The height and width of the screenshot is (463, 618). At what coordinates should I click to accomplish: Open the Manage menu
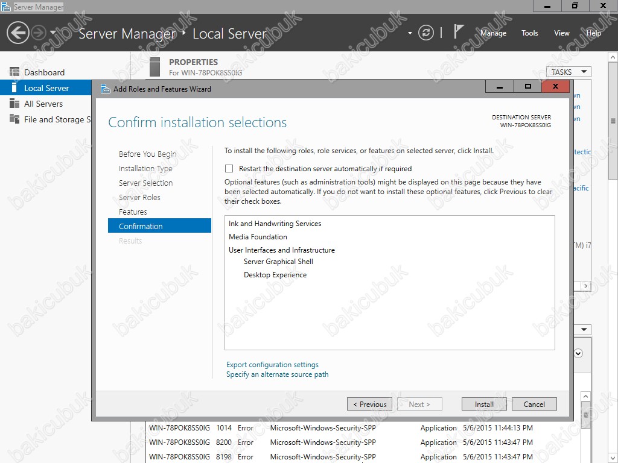(x=493, y=33)
